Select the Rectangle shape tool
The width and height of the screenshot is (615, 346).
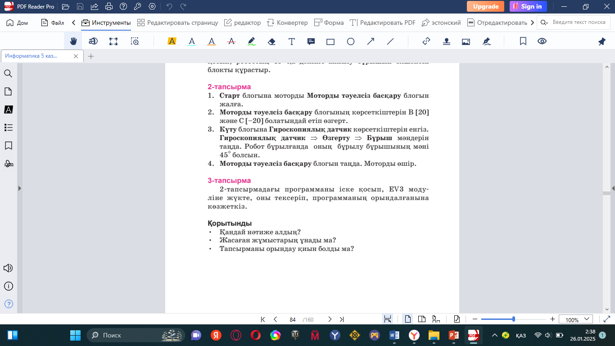click(x=330, y=41)
